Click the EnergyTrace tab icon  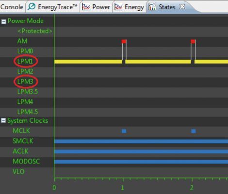tap(32, 7)
